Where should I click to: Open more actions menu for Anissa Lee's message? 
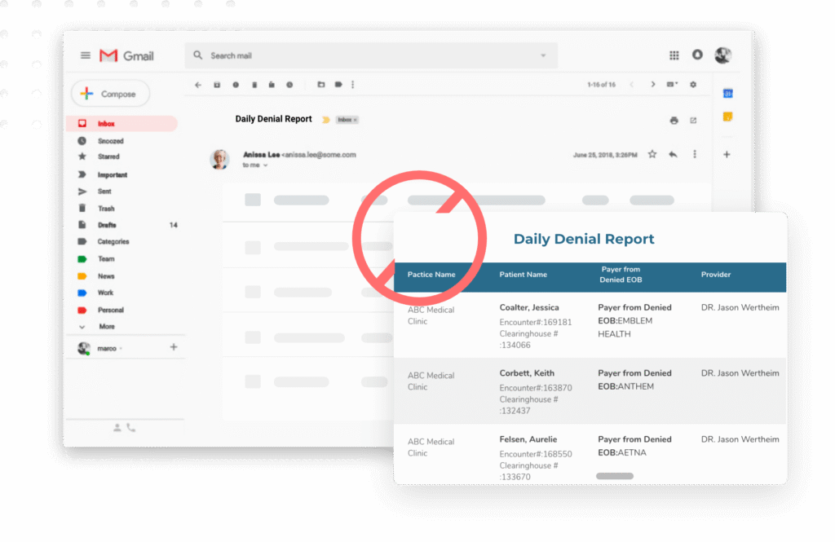pyautogui.click(x=695, y=154)
